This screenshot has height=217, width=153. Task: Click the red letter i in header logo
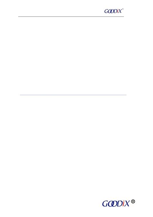click(118, 11)
